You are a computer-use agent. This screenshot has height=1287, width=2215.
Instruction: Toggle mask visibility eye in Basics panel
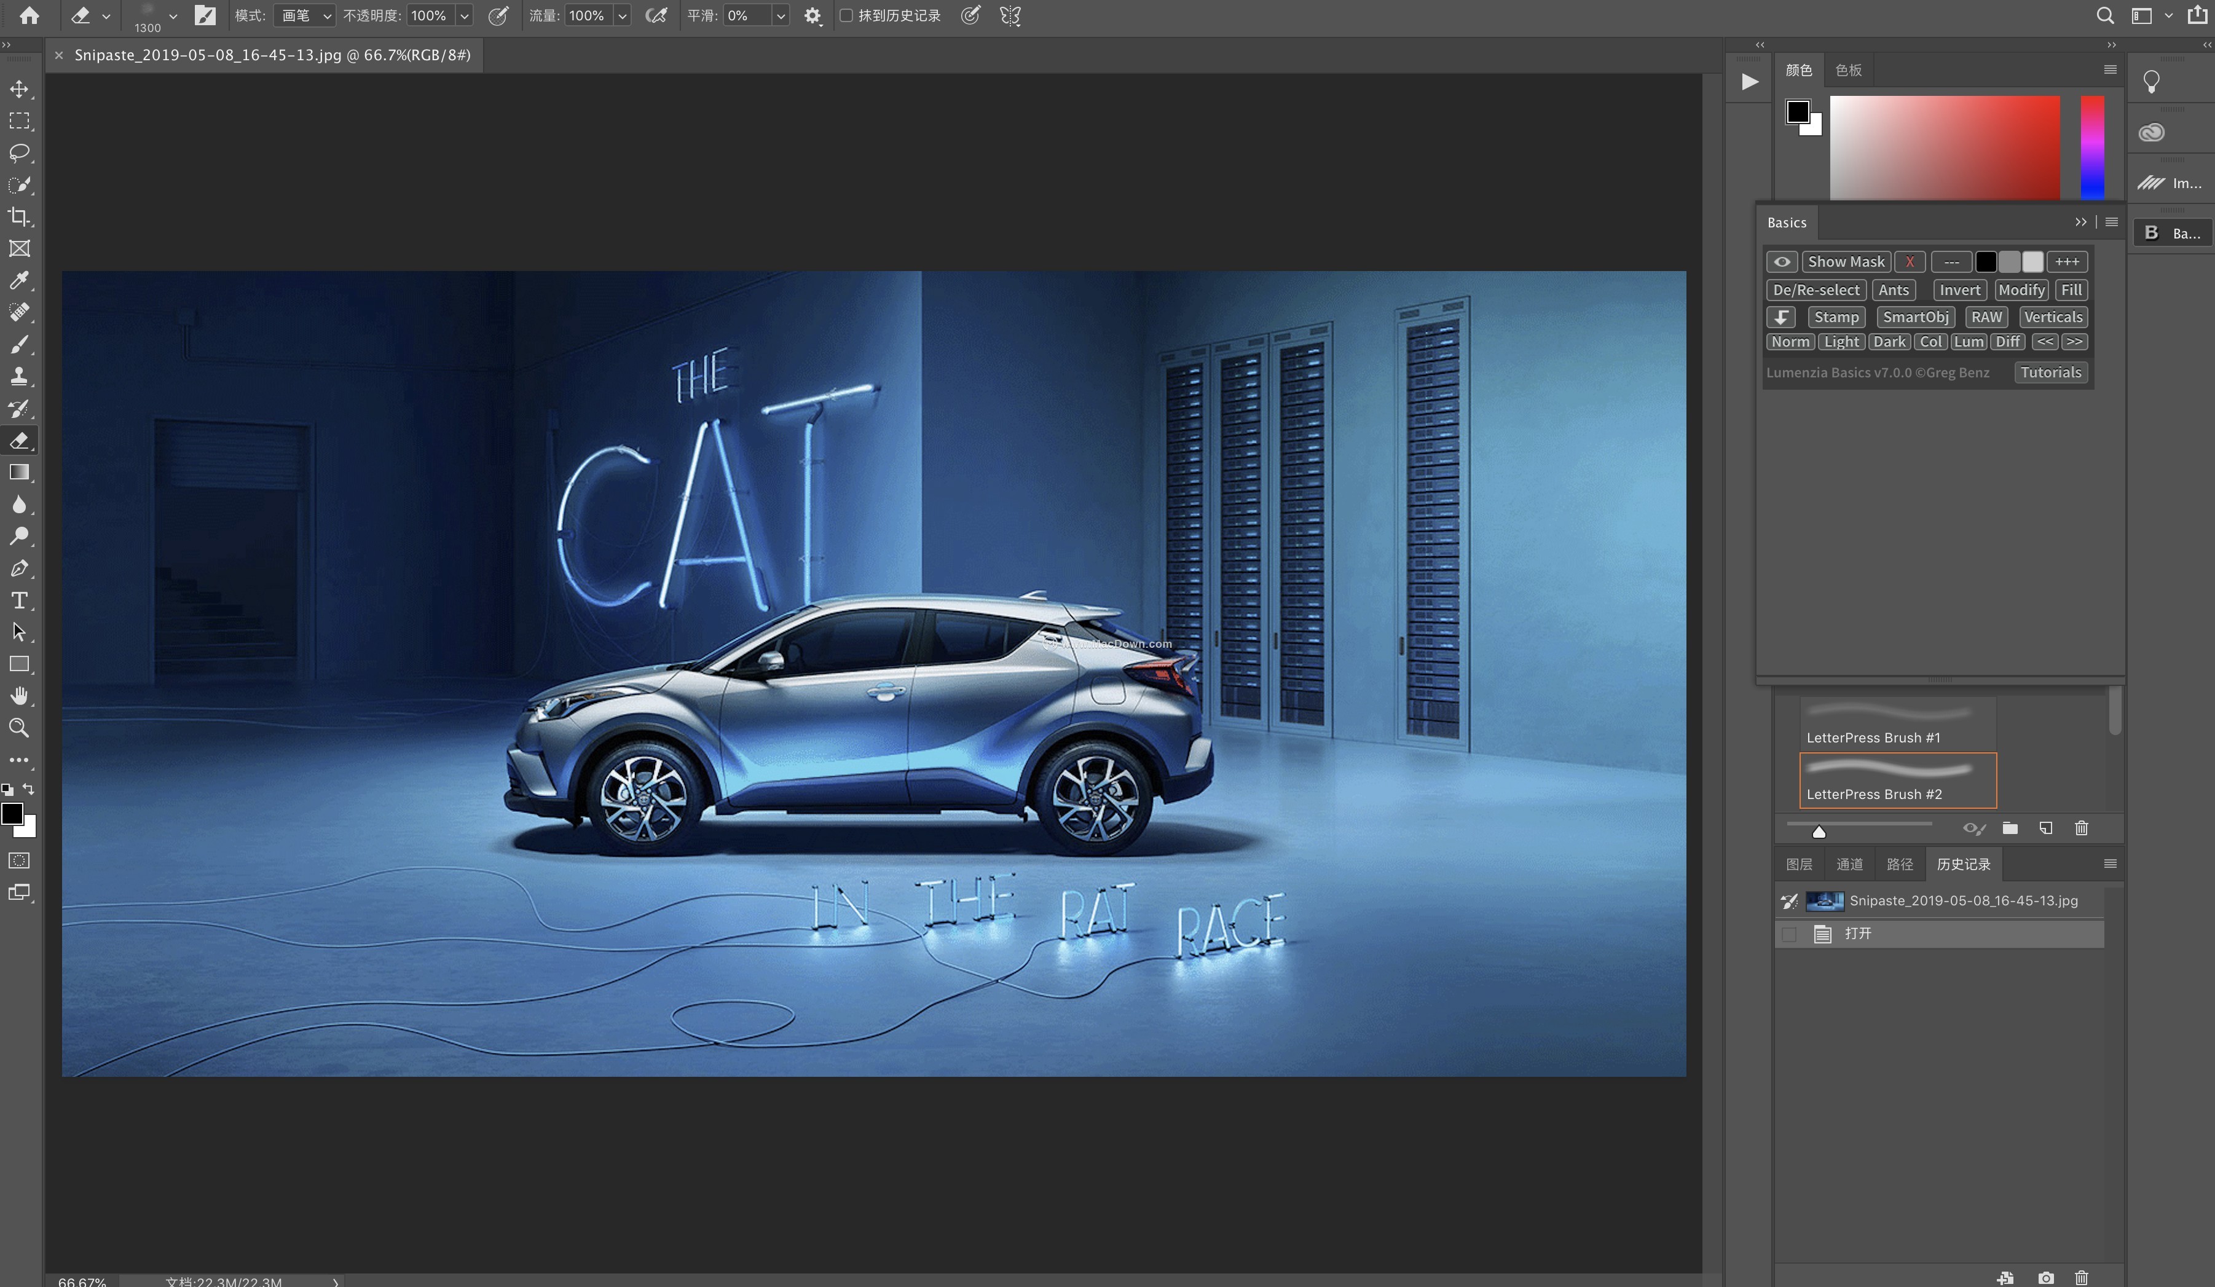[1782, 262]
